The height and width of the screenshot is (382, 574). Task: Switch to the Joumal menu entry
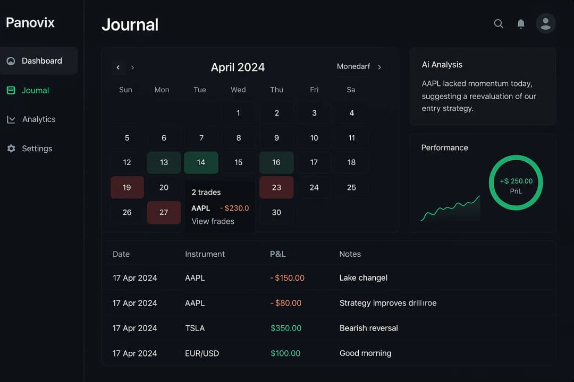[x=35, y=90]
